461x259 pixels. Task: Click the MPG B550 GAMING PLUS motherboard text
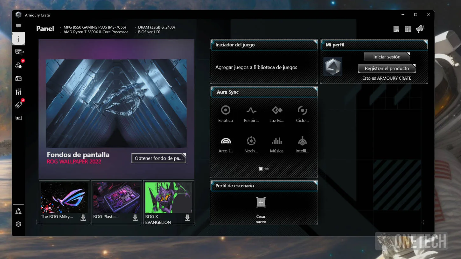[x=95, y=27]
